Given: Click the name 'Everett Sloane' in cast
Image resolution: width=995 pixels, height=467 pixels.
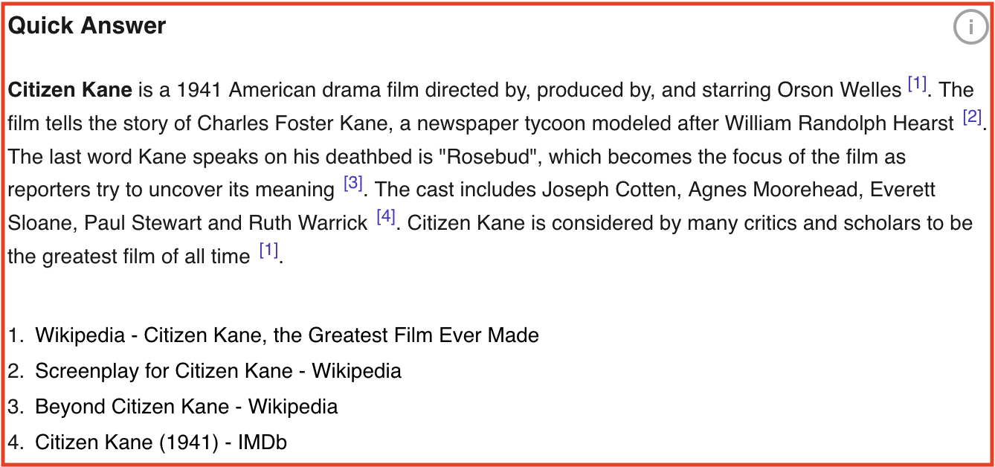Looking at the screenshot, I should [x=903, y=190].
